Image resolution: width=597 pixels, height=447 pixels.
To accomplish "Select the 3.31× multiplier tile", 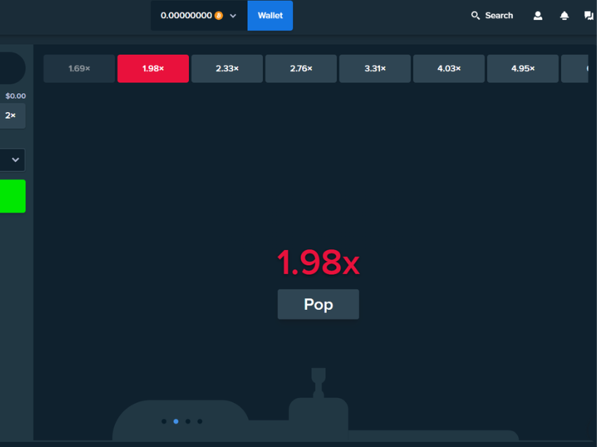I will click(x=375, y=69).
